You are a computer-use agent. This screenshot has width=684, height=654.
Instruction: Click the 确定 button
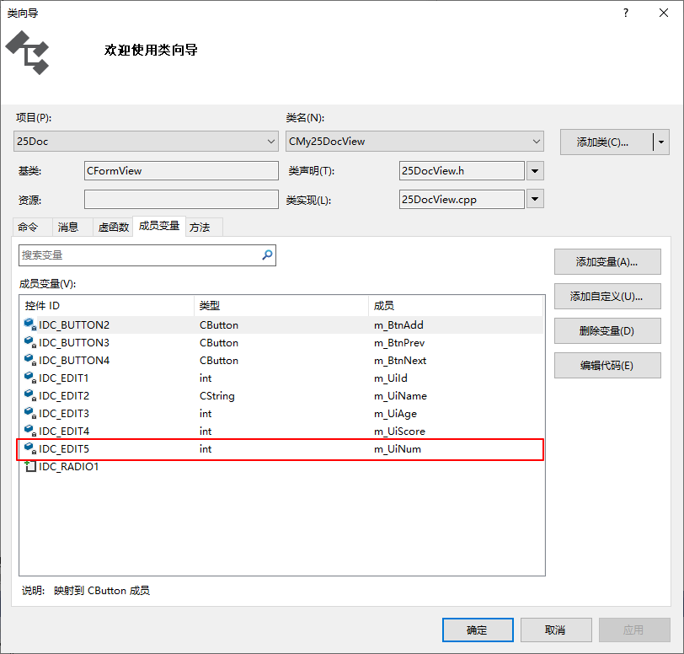(x=477, y=630)
